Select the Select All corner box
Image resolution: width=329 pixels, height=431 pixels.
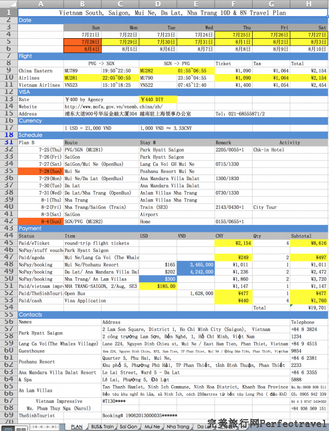pyautogui.click(x=9, y=4)
